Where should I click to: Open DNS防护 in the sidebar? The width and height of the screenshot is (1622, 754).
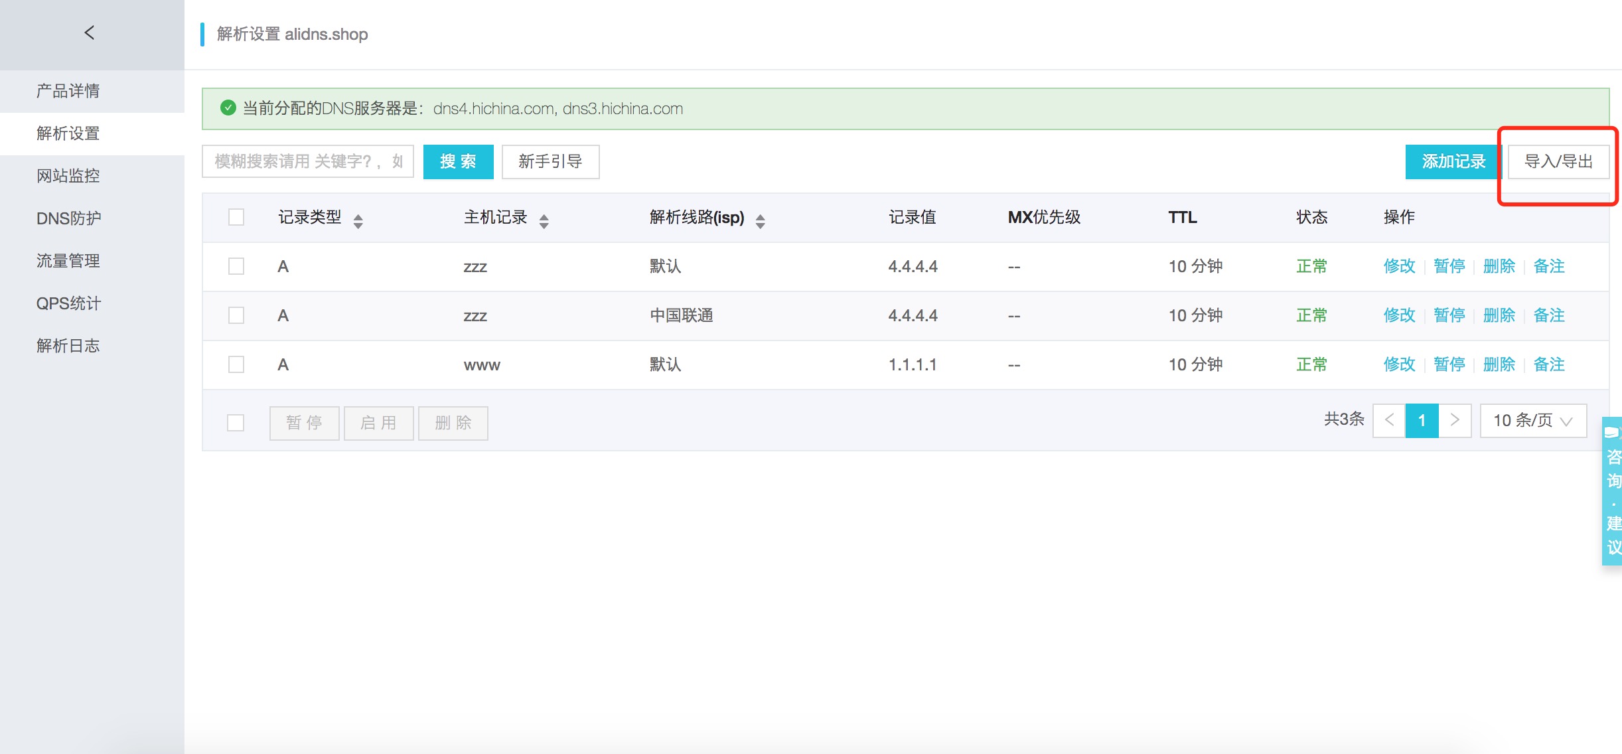pos(92,218)
